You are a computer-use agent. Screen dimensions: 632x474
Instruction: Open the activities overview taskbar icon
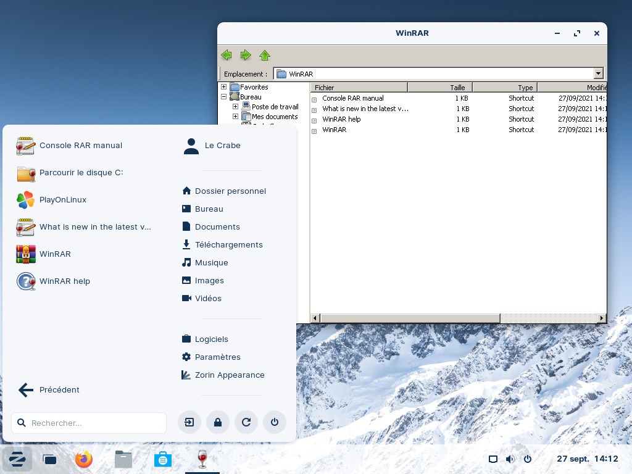click(49, 459)
